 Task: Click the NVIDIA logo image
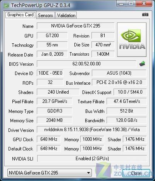click(132, 40)
